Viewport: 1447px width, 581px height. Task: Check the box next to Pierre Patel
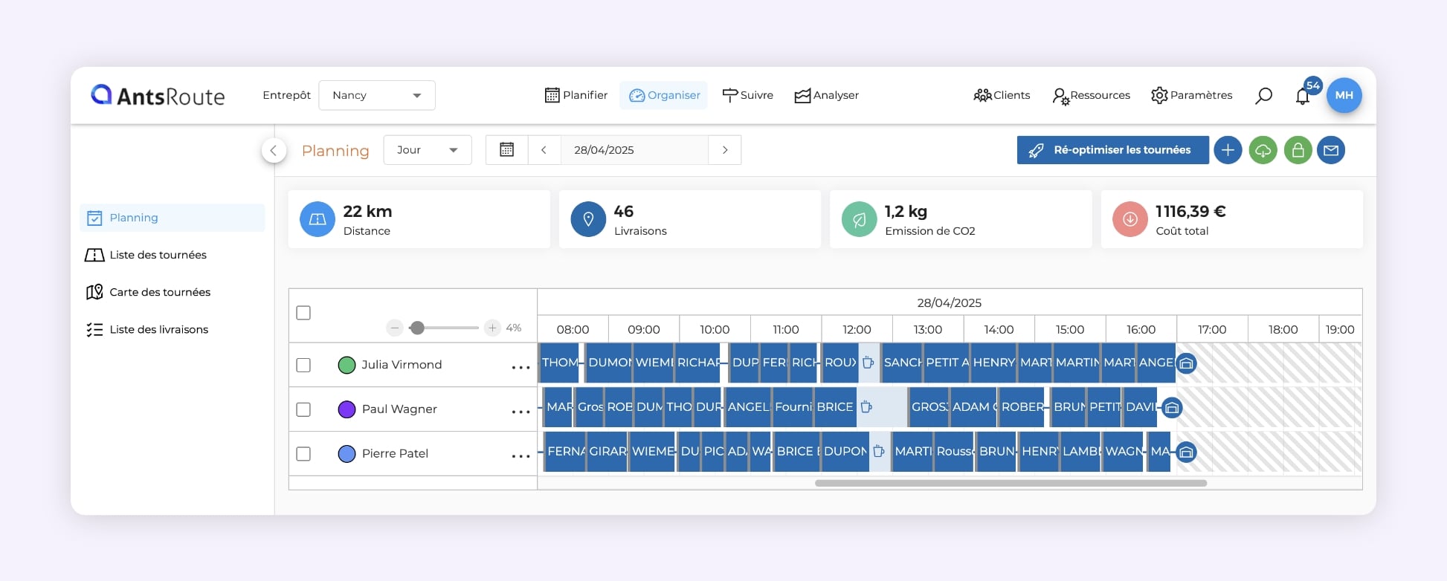[x=303, y=454]
